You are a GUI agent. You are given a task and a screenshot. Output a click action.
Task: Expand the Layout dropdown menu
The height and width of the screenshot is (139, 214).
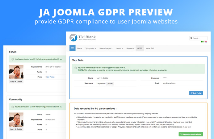pyautogui.click(x=119, y=48)
